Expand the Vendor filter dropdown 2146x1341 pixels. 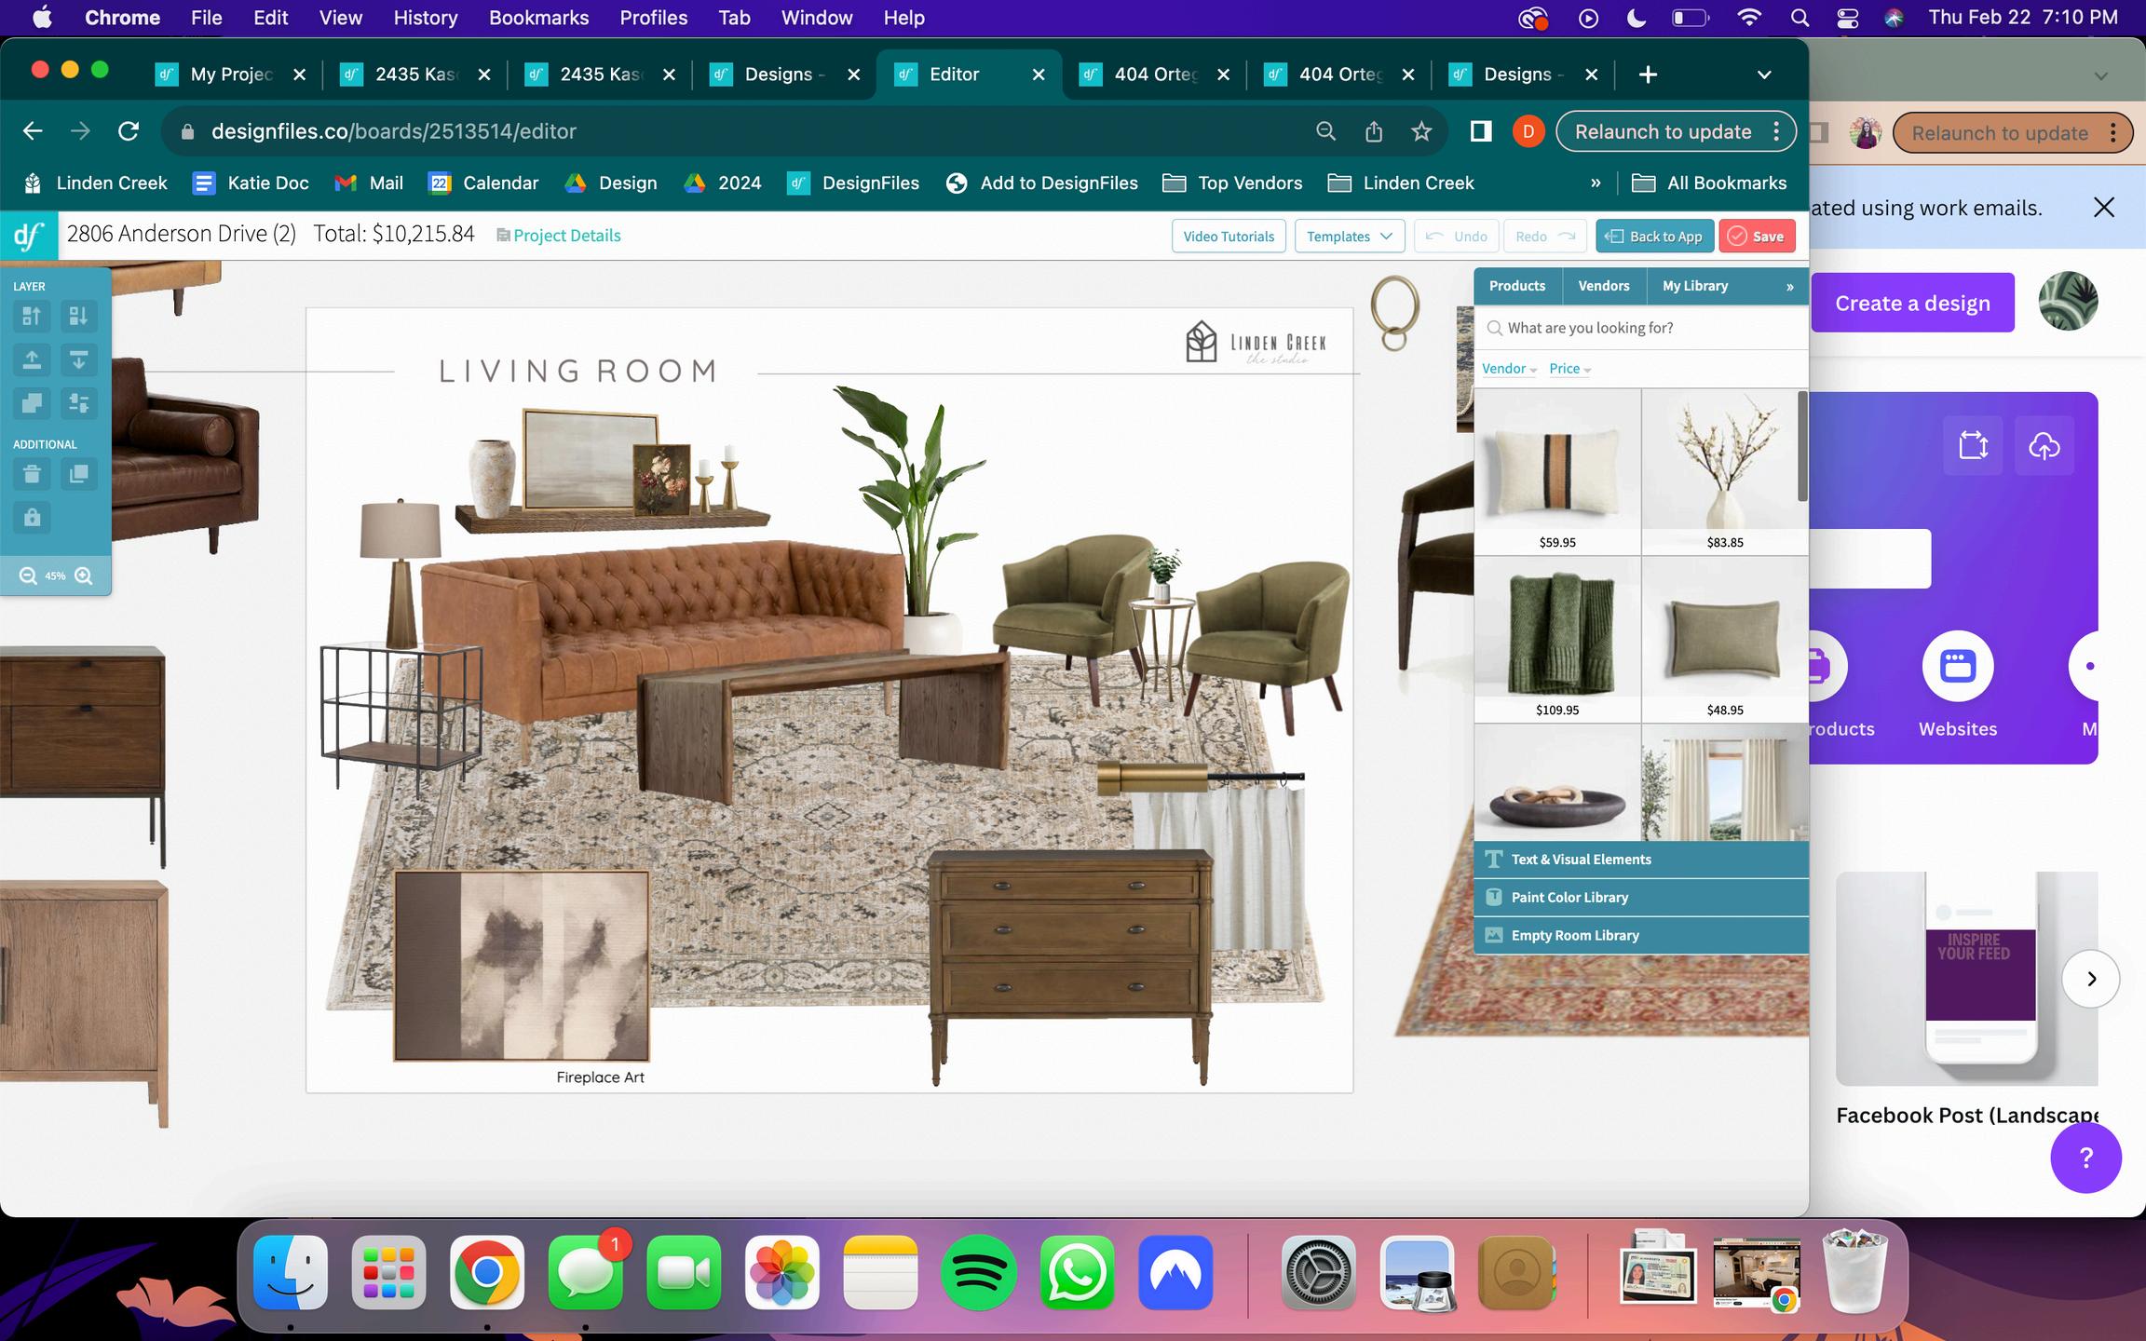[1508, 369]
